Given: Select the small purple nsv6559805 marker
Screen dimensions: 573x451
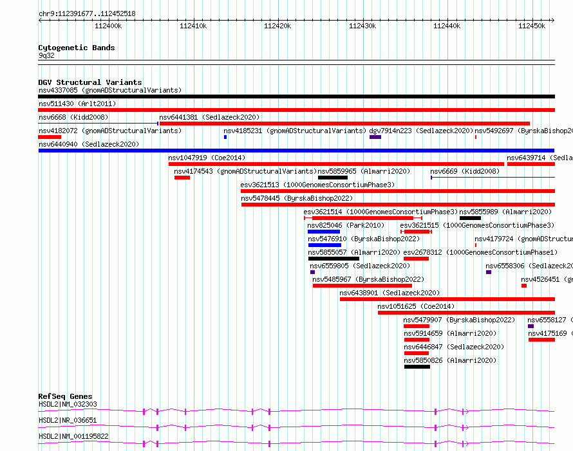Looking at the screenshot, I should click(x=312, y=272).
